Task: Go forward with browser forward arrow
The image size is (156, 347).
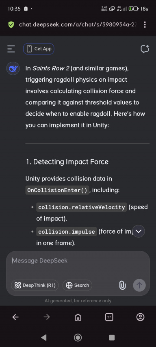Action: click(47, 317)
